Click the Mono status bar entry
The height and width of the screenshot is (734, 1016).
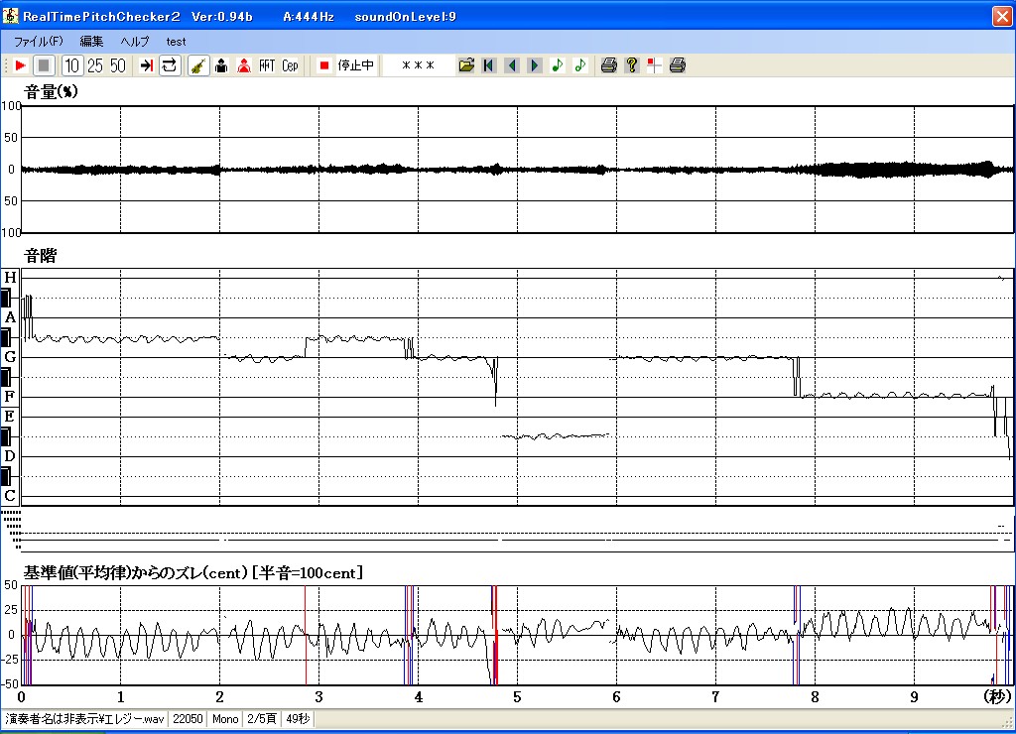click(x=225, y=718)
